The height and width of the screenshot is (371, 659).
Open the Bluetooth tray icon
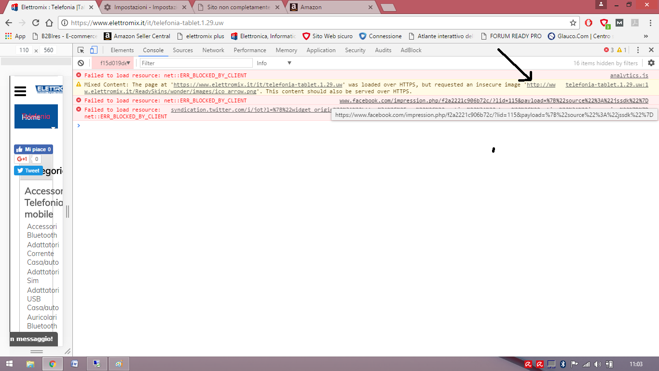[x=563, y=364]
